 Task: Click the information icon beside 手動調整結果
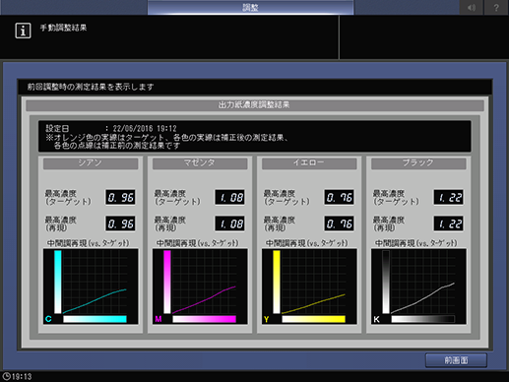pos(23,31)
